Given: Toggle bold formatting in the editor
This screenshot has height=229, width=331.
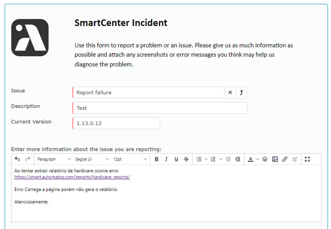Looking at the screenshot, I should coord(156,159).
